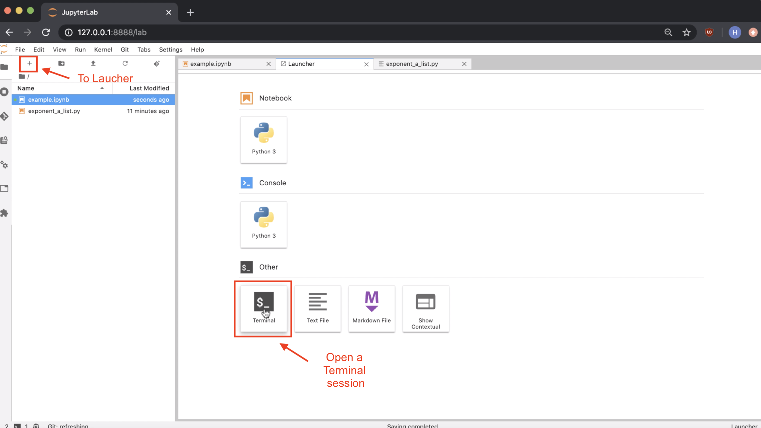Sort files by Last Modified

(x=149, y=88)
